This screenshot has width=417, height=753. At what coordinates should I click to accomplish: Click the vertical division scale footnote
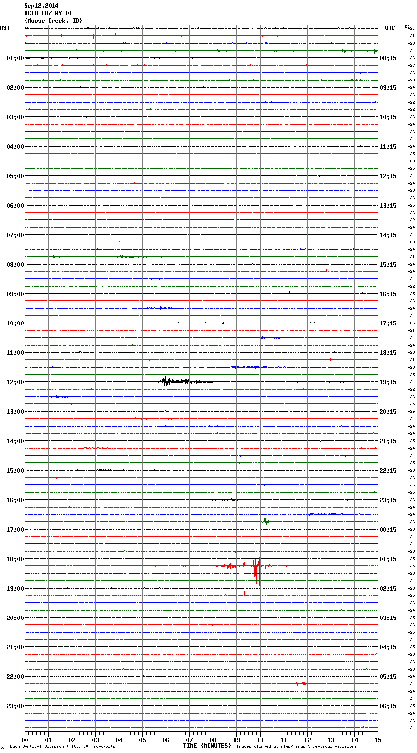click(62, 747)
